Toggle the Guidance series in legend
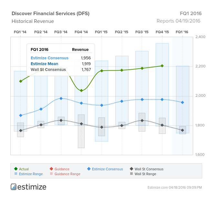218x200 pixels. (59, 169)
